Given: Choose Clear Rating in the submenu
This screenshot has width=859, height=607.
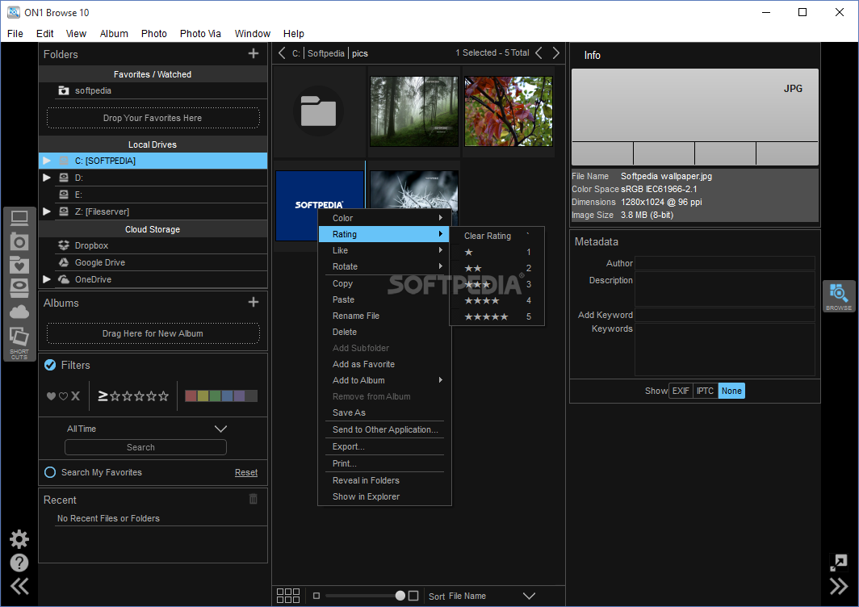Looking at the screenshot, I should point(497,236).
